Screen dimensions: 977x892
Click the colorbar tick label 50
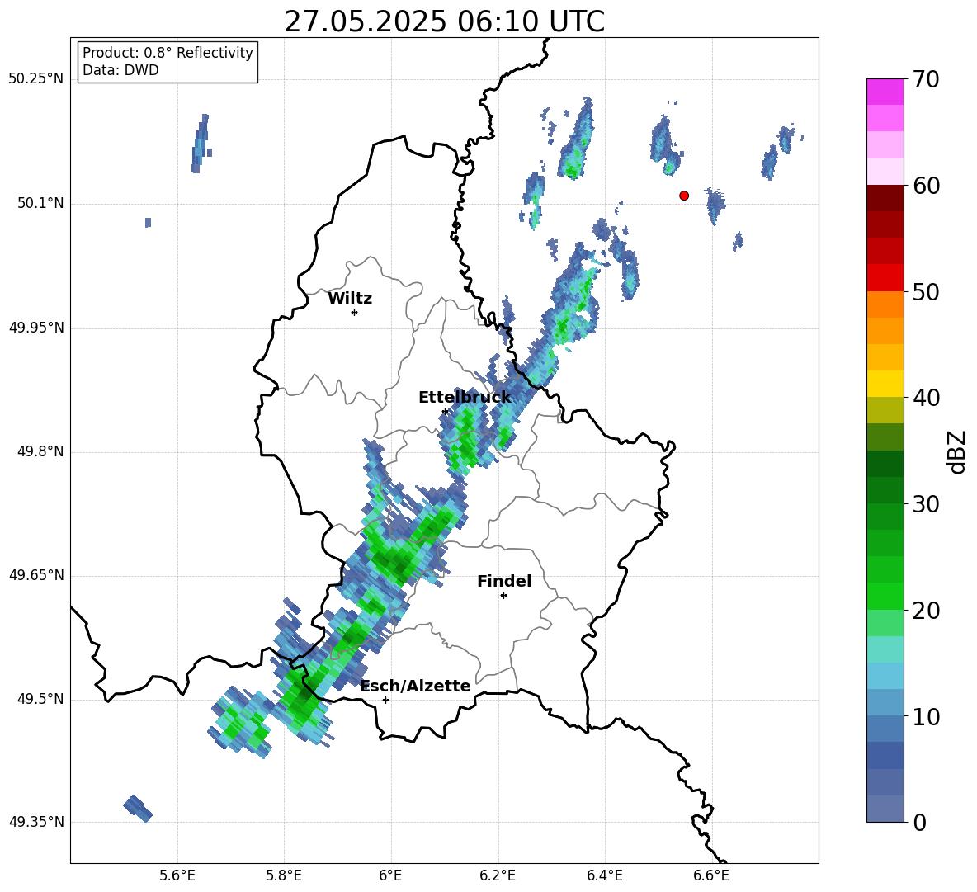926,291
